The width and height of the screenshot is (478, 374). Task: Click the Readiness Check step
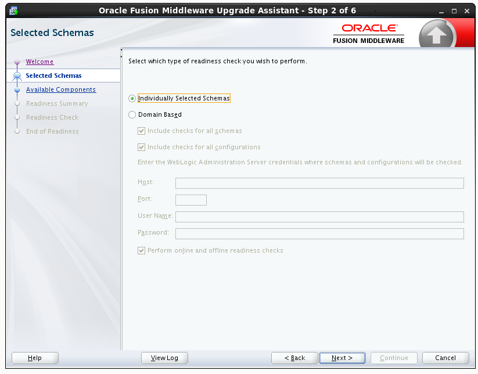pos(52,117)
